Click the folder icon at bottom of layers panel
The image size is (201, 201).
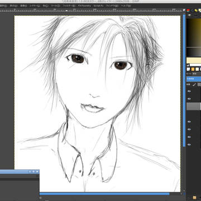click(194, 197)
